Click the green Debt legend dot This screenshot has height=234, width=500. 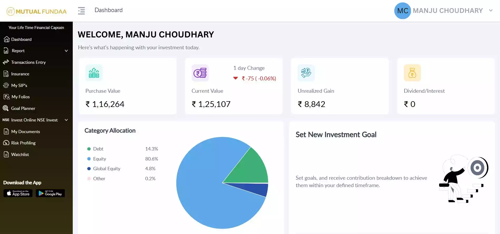pyautogui.click(x=89, y=149)
